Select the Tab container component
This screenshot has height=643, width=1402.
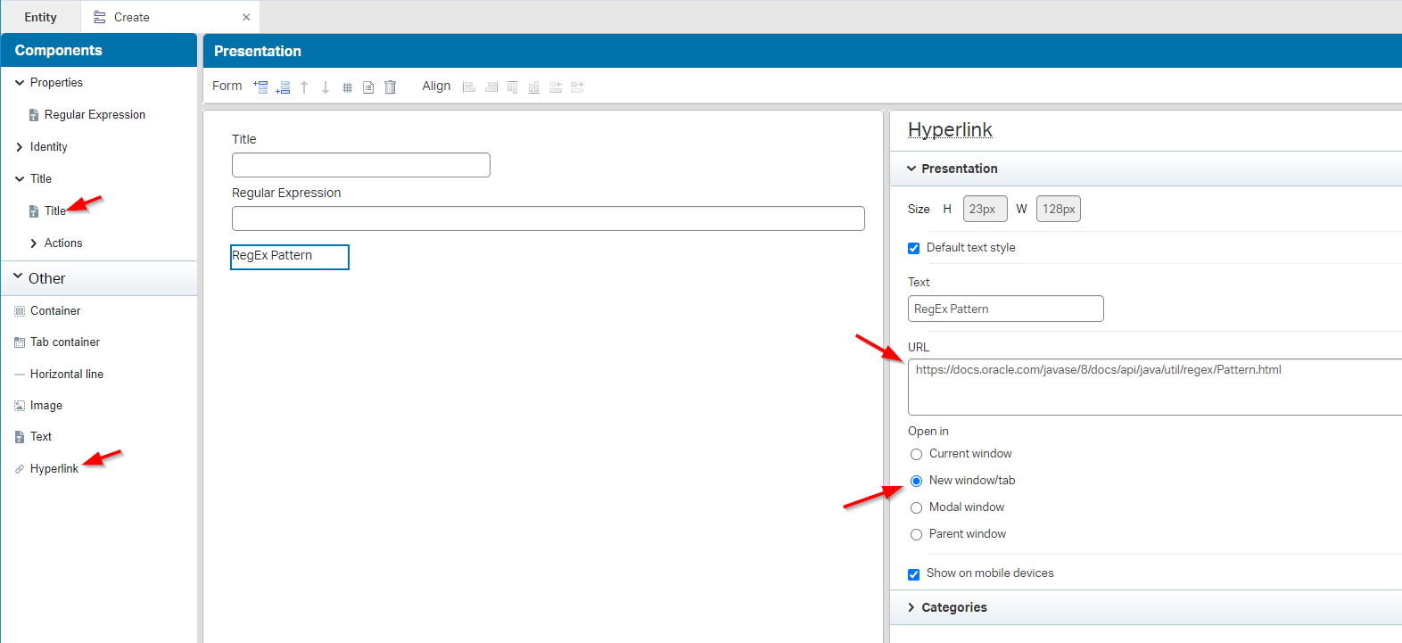click(64, 342)
